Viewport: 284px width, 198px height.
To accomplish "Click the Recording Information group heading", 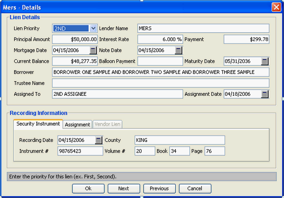I will [38, 113].
